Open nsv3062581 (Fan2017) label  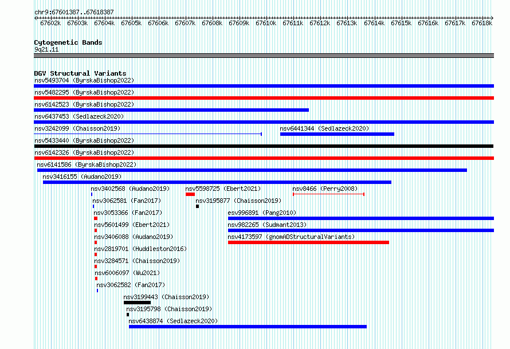(127, 201)
